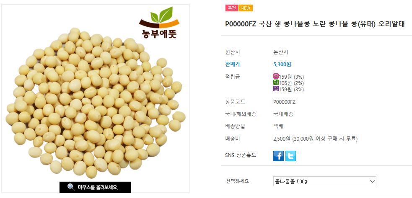Screen dimensions: 412x198
Task: Click the 농부애뜻 leaf logo
Action: [159, 23]
